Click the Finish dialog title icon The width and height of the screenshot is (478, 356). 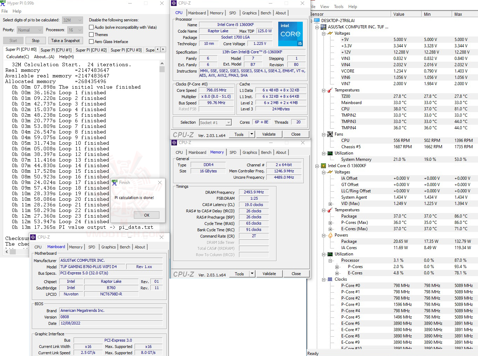click(x=115, y=183)
